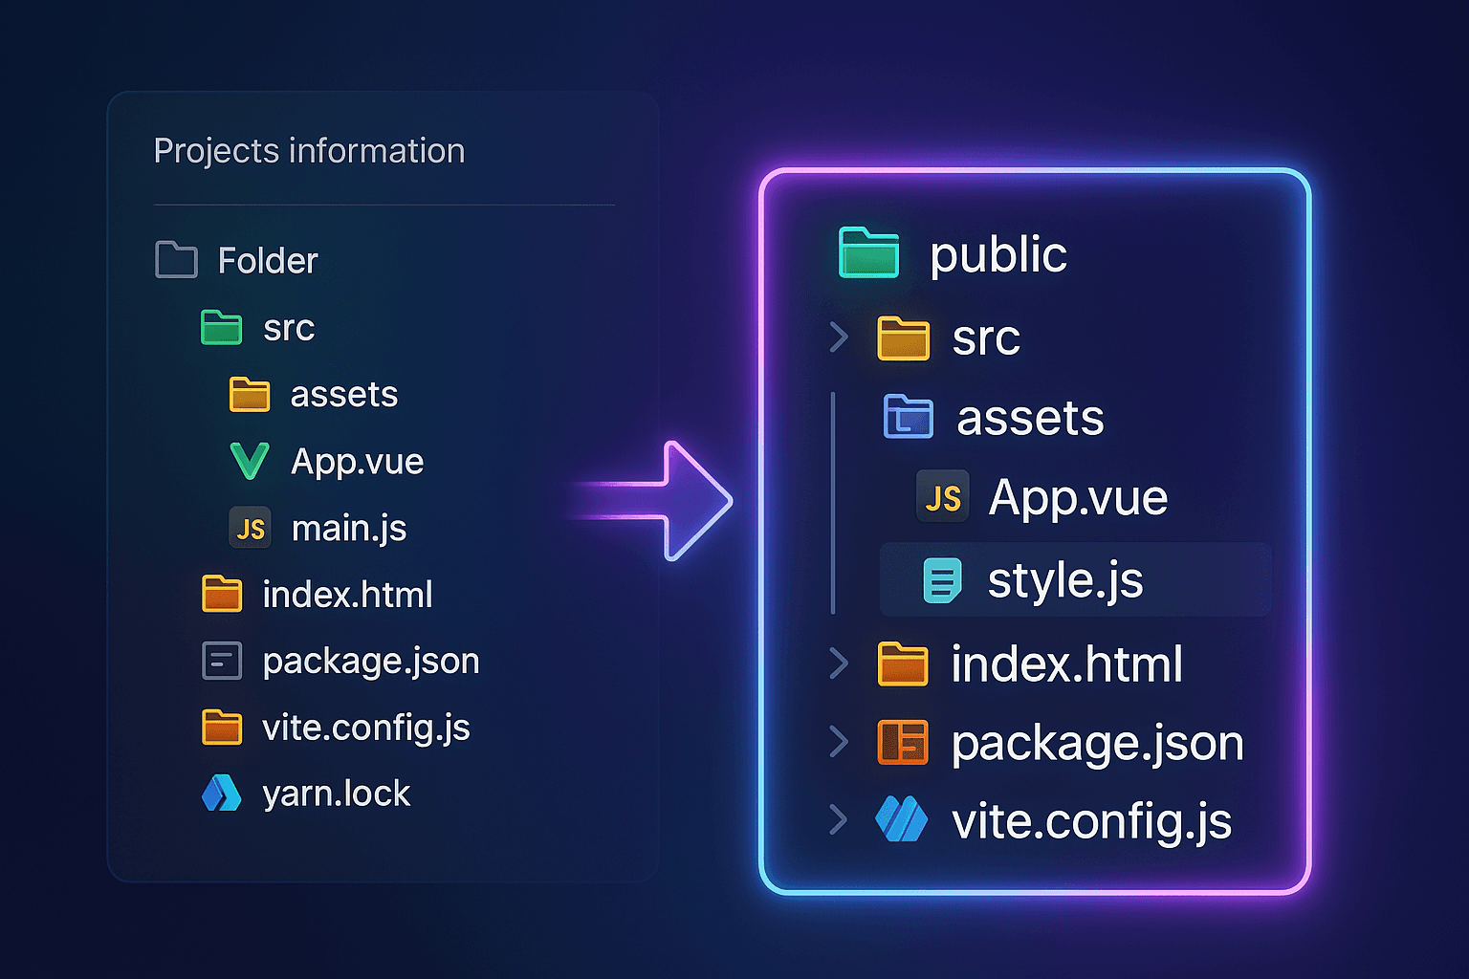
Task: Click the yellow src folder icon in right panel
Action: (x=903, y=337)
